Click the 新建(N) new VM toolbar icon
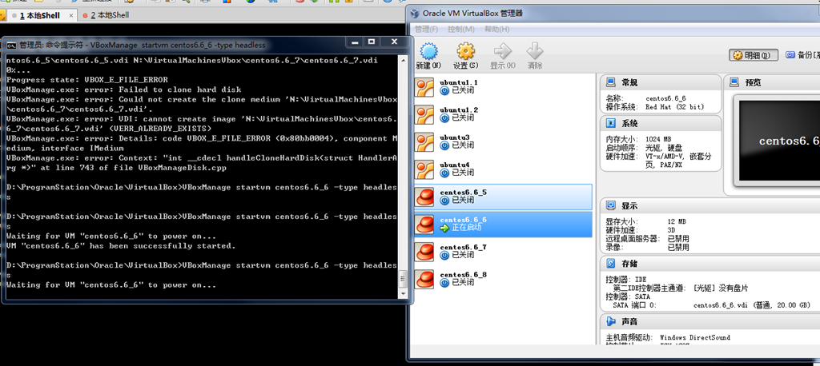The image size is (820, 366). point(428,52)
